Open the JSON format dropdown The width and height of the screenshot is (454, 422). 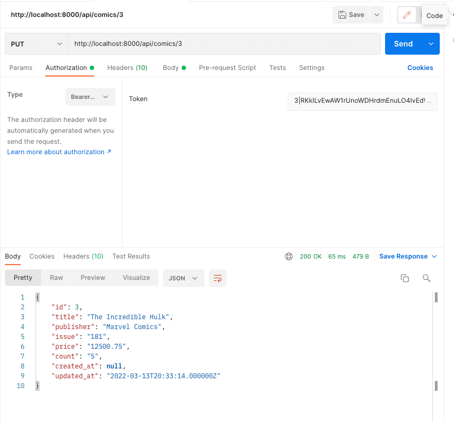coord(184,278)
